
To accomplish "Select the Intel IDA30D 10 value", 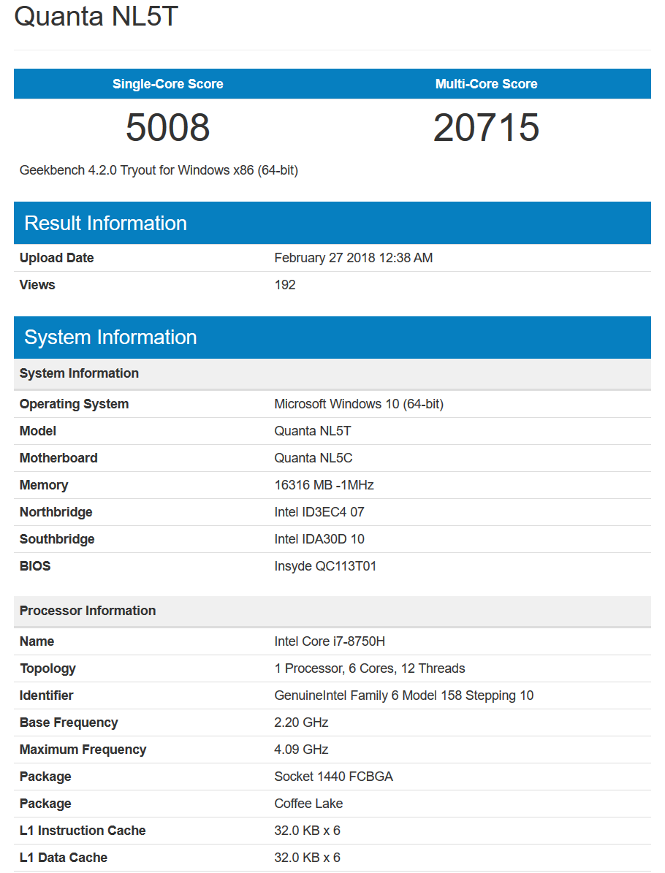I will (319, 539).
